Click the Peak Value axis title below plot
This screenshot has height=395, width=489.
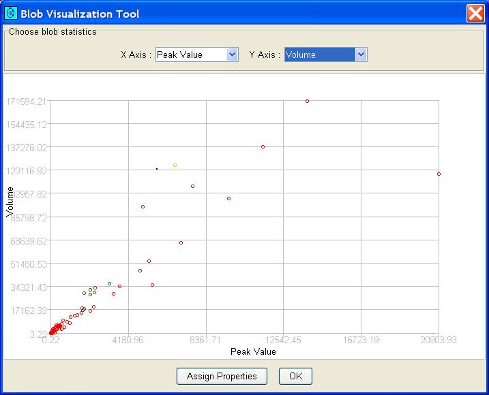pyautogui.click(x=253, y=351)
